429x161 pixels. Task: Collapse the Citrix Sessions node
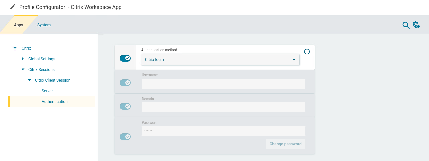(23, 70)
